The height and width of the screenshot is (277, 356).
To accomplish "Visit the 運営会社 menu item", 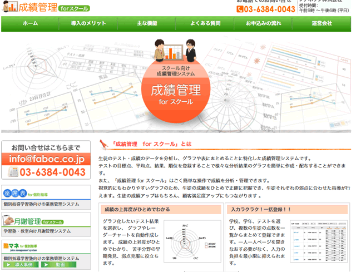I will pyautogui.click(x=322, y=23).
